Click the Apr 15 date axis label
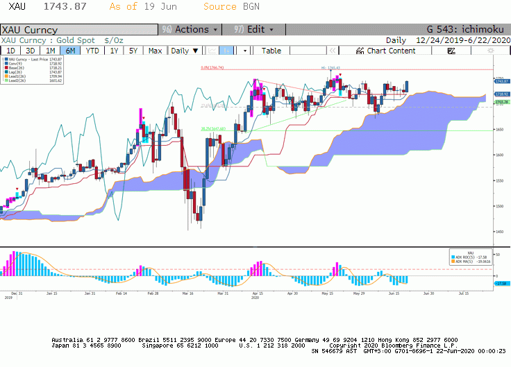 [258, 293]
